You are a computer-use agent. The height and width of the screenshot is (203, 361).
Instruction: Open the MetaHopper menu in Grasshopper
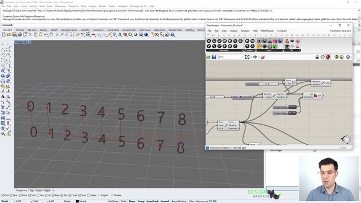coord(267,30)
